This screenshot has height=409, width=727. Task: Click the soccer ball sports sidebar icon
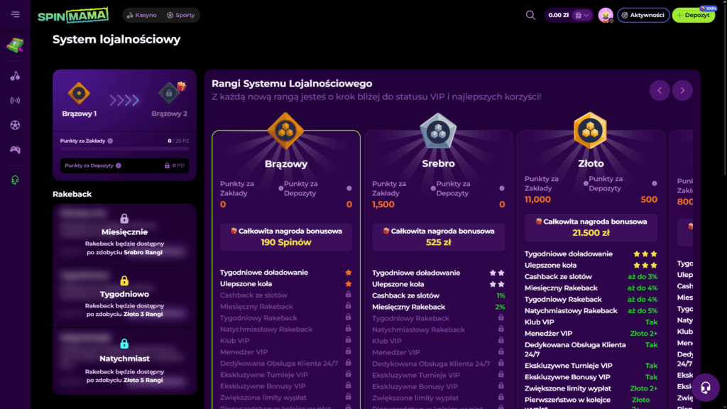pos(15,125)
